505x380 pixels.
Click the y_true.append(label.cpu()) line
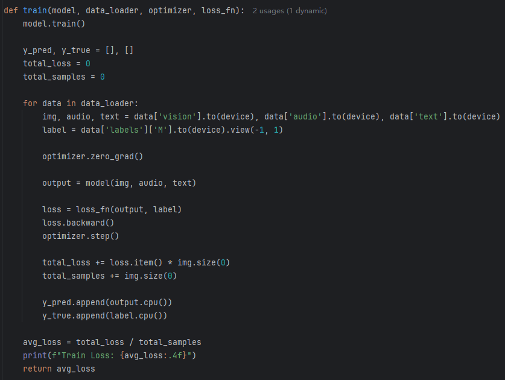tap(105, 315)
